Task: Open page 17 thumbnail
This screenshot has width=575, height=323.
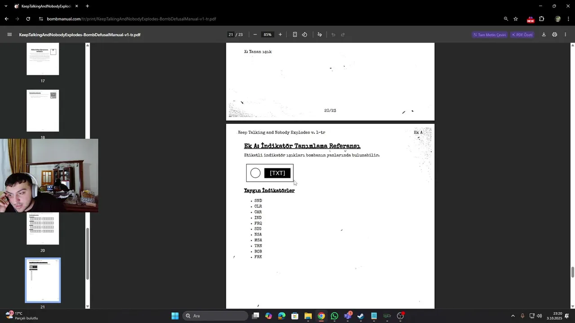Action: click(43, 59)
